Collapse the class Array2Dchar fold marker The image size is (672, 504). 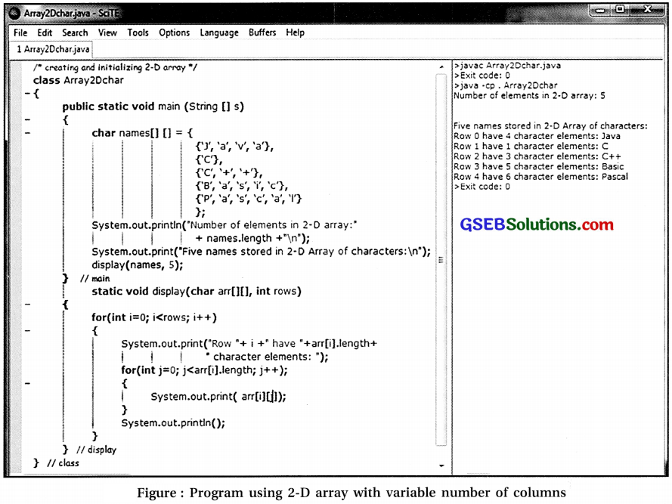coord(28,93)
